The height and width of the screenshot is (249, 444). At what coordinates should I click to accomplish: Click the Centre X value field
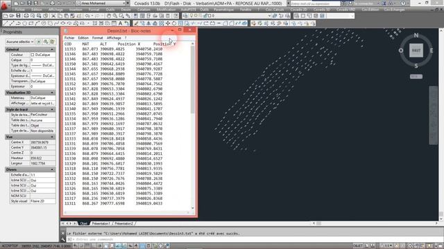click(42, 142)
